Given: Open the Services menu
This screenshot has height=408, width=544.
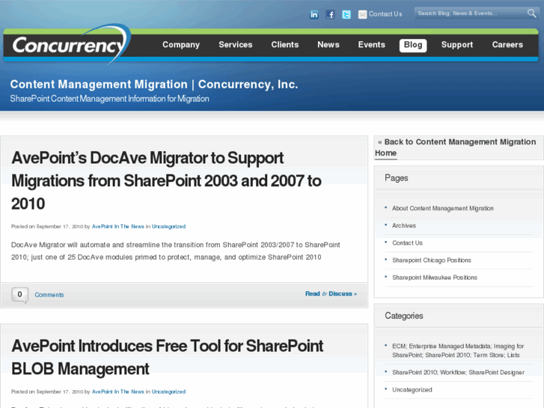Looking at the screenshot, I should (235, 45).
